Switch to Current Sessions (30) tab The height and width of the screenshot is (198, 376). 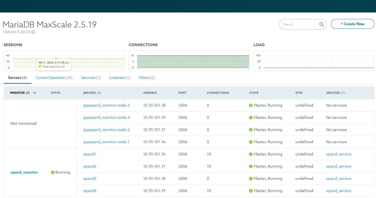click(54, 78)
